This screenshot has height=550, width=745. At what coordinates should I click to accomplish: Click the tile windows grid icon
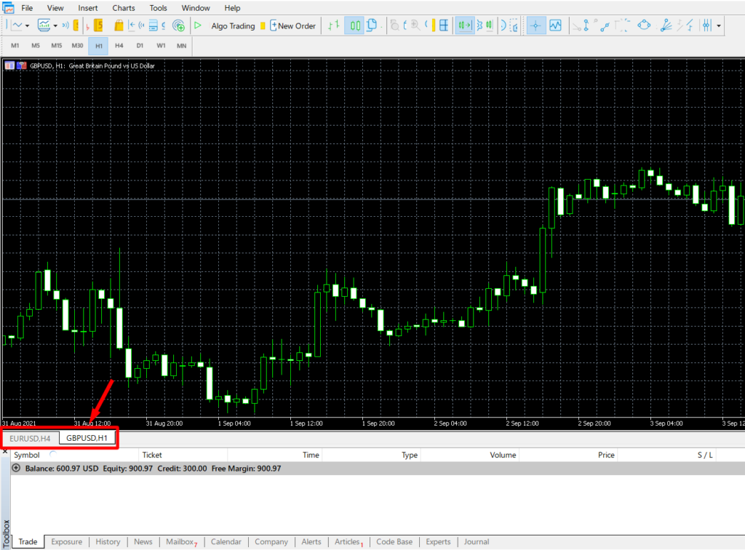coord(444,25)
